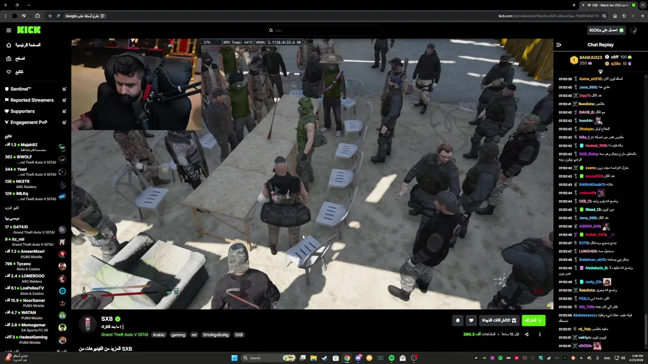Click browser home icon
Viewport: 648px width, 364px height.
(615, 16)
